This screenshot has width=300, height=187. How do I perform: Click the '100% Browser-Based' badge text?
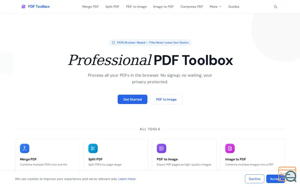click(153, 43)
